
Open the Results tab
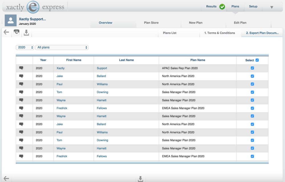211,6
